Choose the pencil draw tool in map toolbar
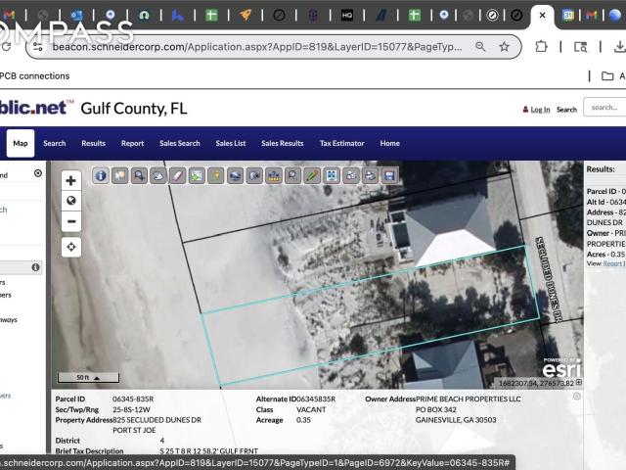 (312, 175)
